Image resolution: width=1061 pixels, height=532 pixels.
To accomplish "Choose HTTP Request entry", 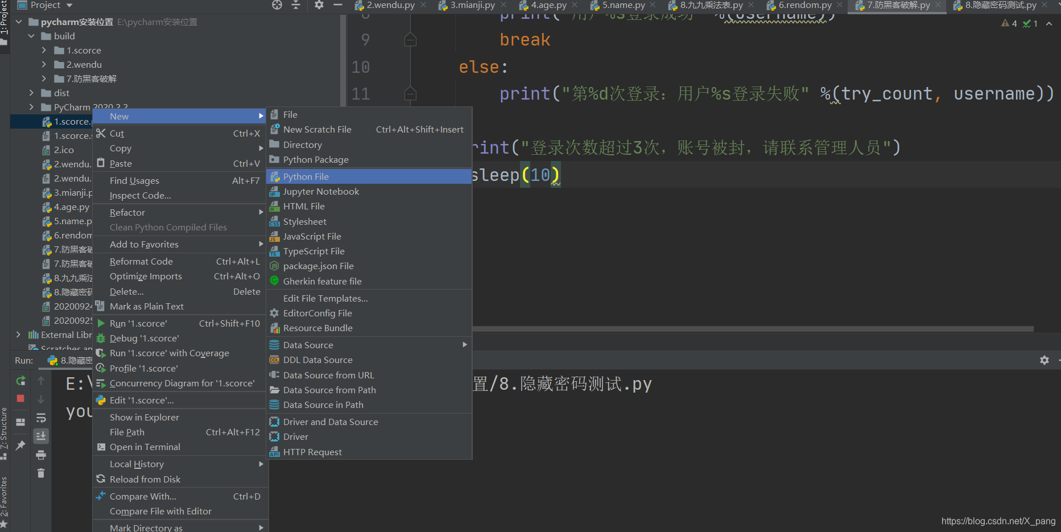I will click(x=369, y=452).
